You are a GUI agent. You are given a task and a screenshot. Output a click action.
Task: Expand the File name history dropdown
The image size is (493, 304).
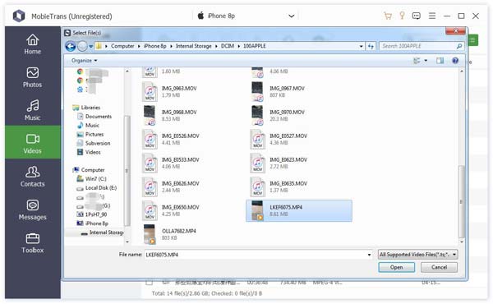point(369,255)
